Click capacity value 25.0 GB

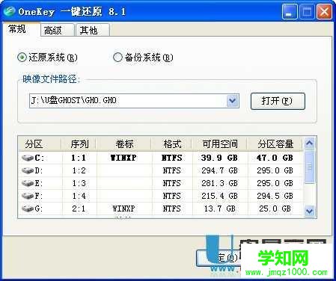[275, 209]
